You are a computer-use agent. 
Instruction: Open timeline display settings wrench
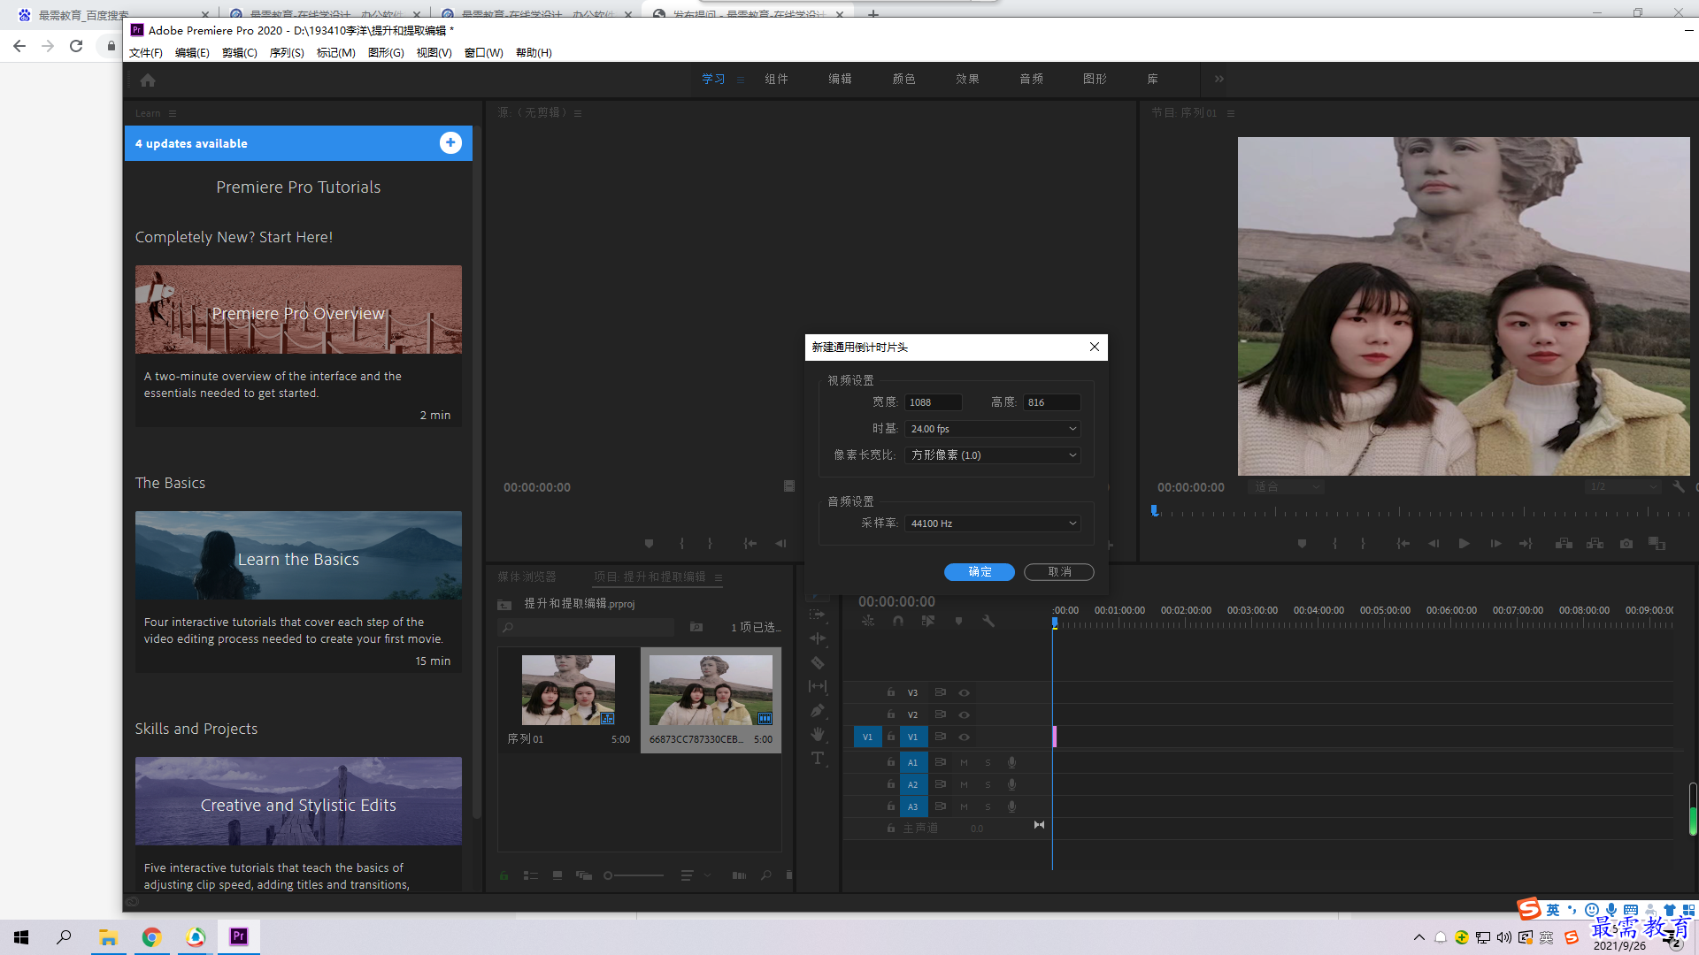988,621
